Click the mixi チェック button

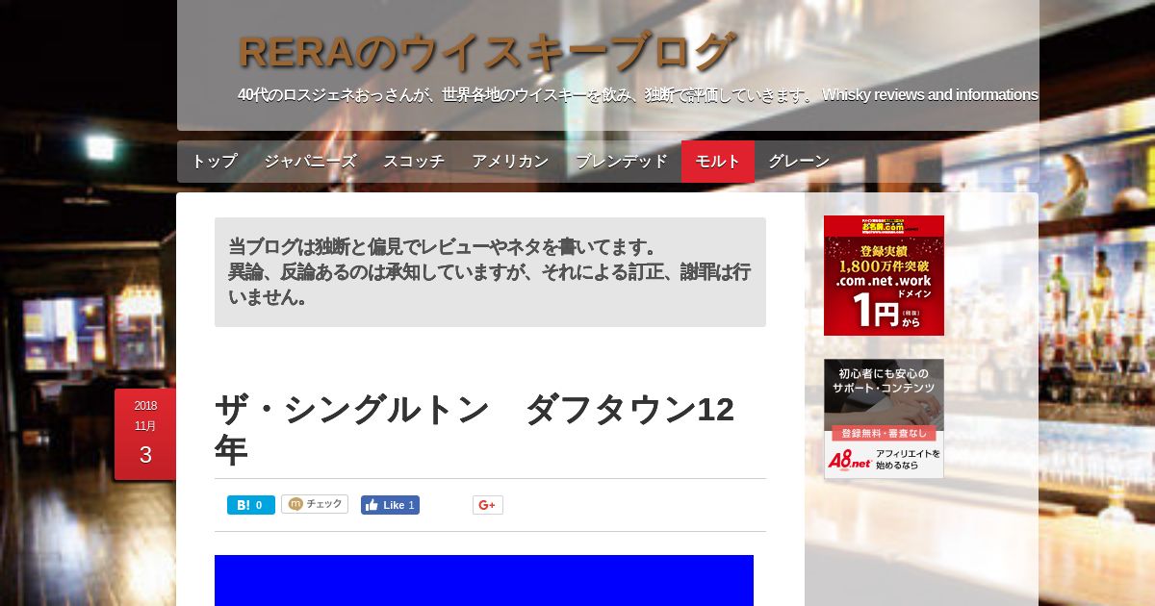pyautogui.click(x=315, y=504)
